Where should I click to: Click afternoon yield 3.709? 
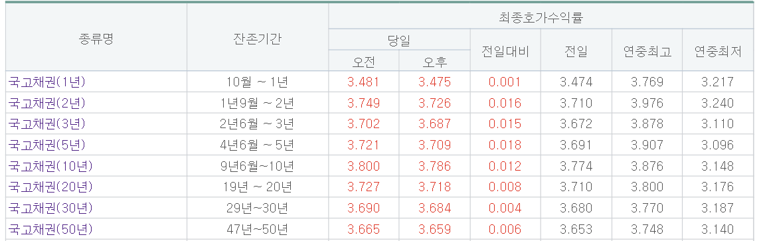[434, 145]
